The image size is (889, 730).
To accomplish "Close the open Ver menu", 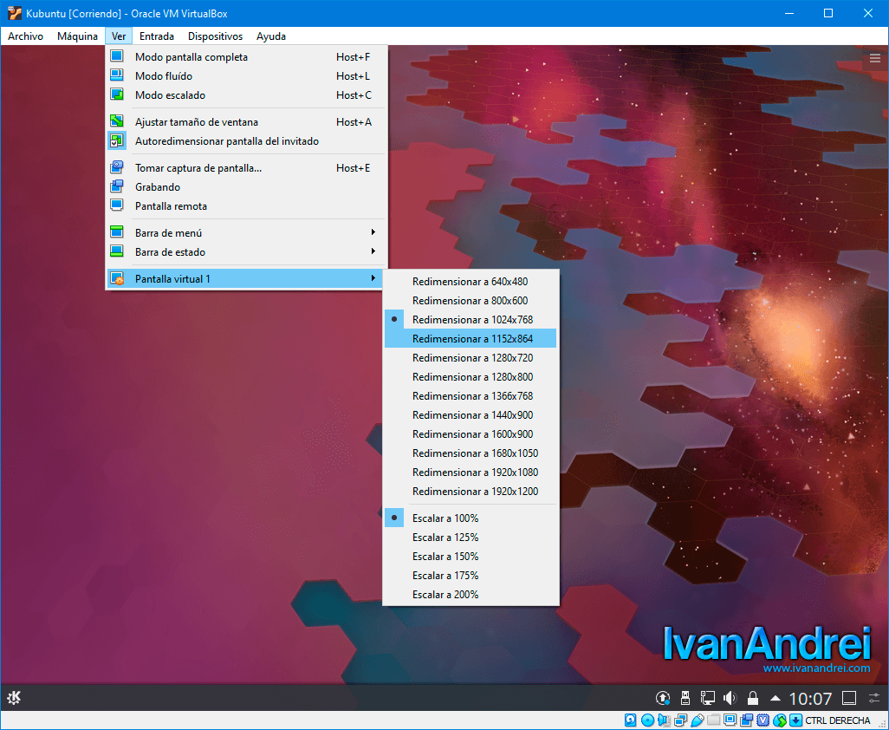I will (x=119, y=36).
